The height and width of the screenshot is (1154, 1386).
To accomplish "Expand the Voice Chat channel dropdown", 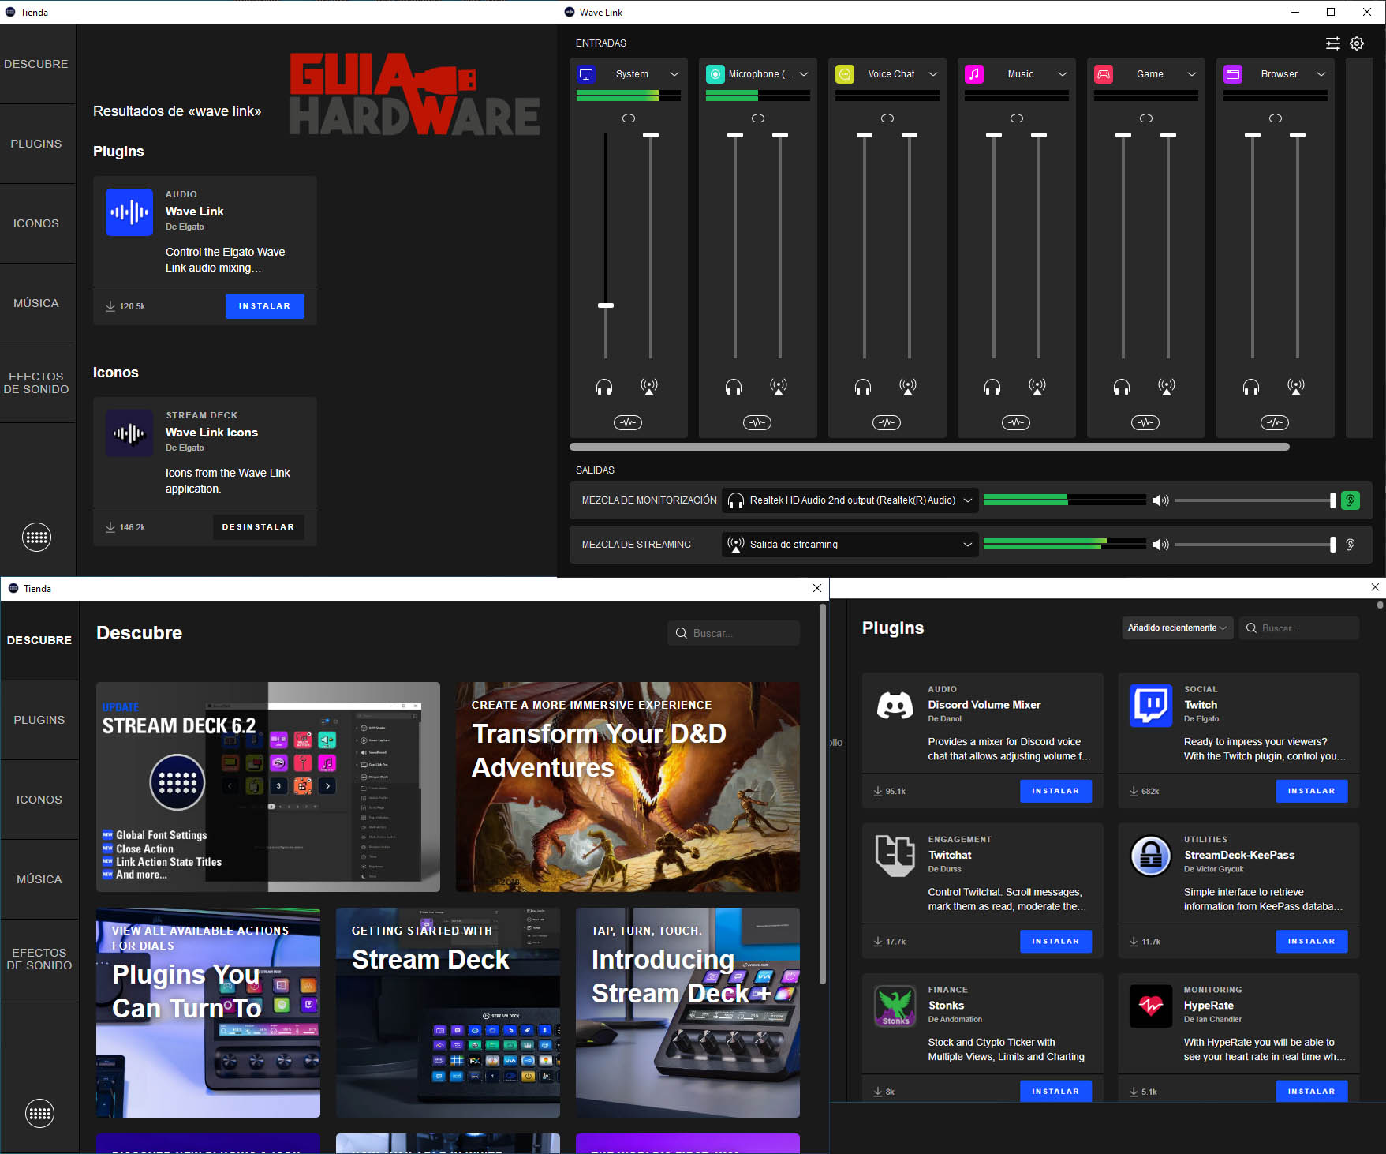I will [933, 74].
